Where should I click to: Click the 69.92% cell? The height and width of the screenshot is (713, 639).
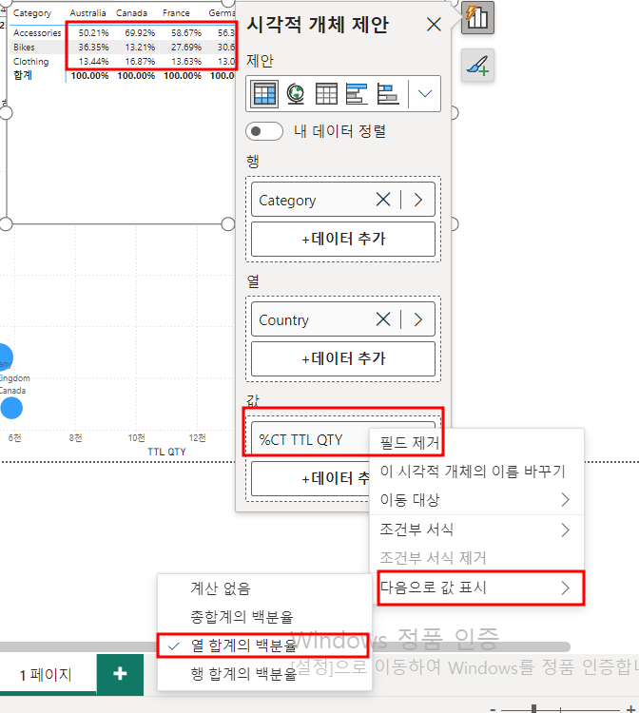point(140,32)
